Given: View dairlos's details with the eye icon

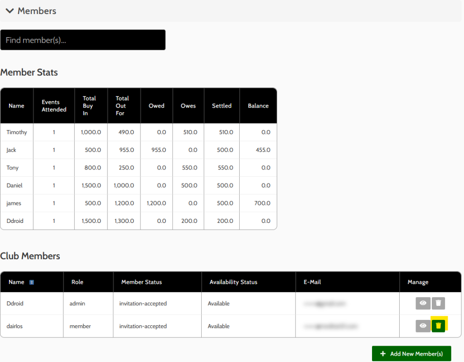Looking at the screenshot, I should (x=423, y=326).
